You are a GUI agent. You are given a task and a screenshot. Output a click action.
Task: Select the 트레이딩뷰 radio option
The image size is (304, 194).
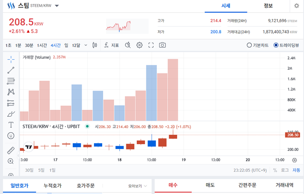click(286, 45)
